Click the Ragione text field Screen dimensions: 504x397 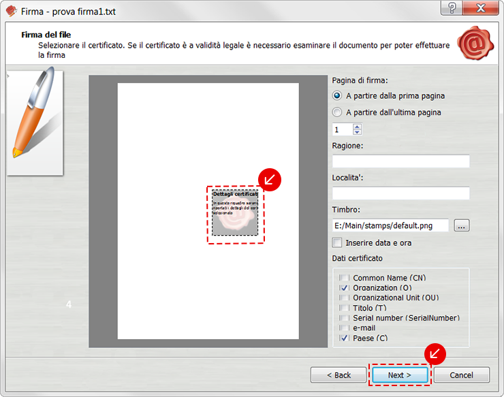400,161
